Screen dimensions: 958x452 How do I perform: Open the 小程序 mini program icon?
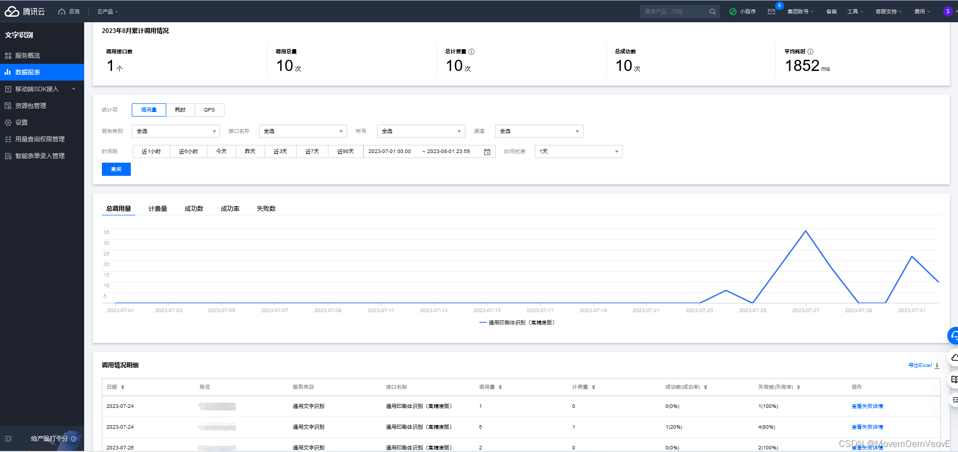pos(733,11)
